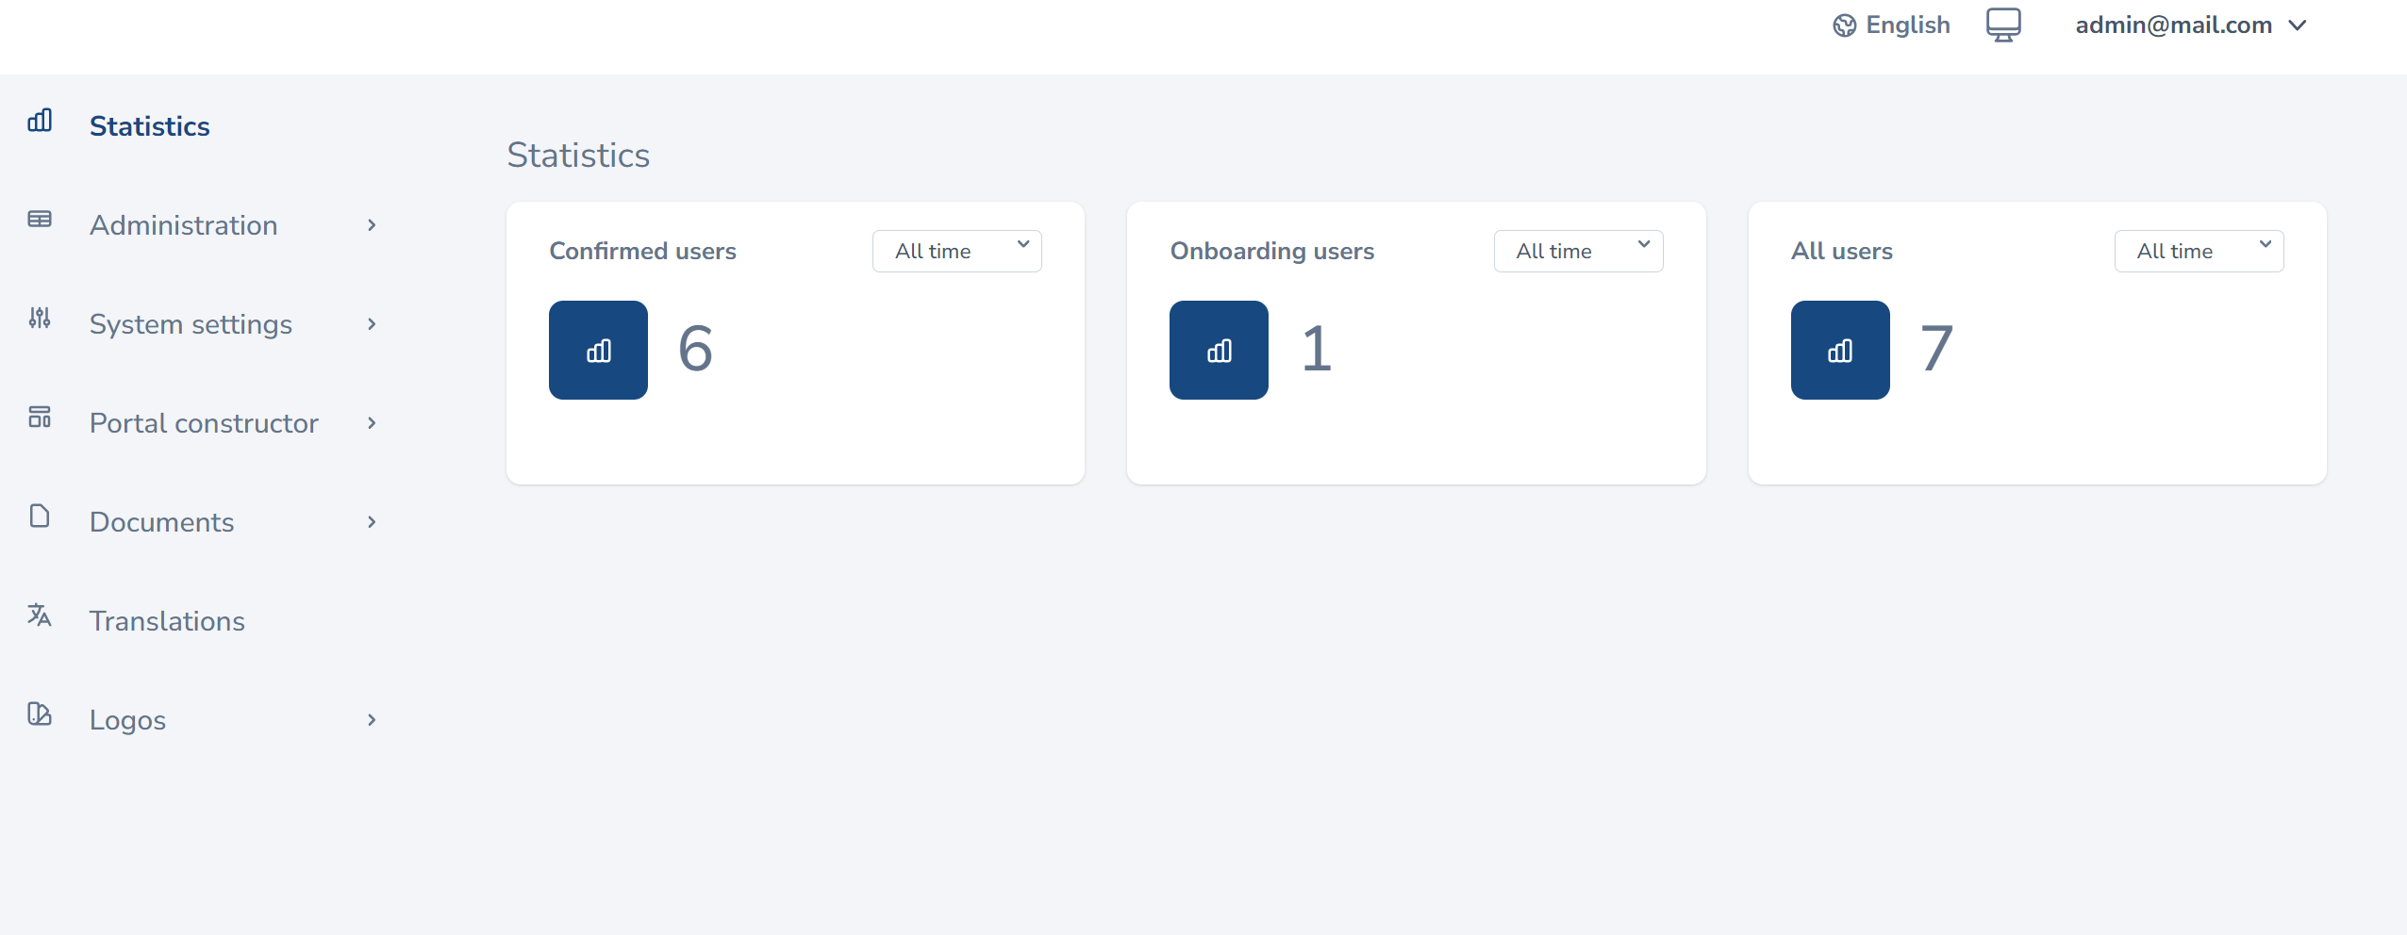Click the Administration sidebar icon
Viewport: 2407px width, 935px height.
pos(40,220)
